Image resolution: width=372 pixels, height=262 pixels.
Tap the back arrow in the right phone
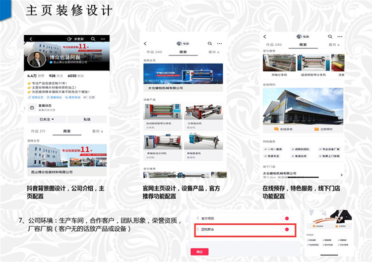click(x=265, y=37)
